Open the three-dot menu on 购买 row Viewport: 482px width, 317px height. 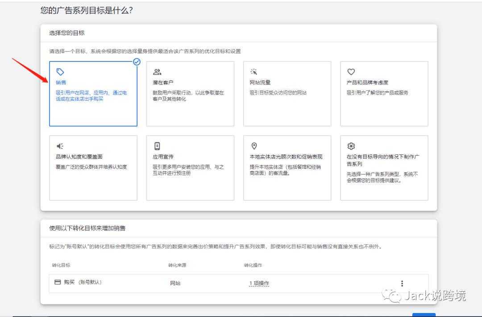[402, 284]
